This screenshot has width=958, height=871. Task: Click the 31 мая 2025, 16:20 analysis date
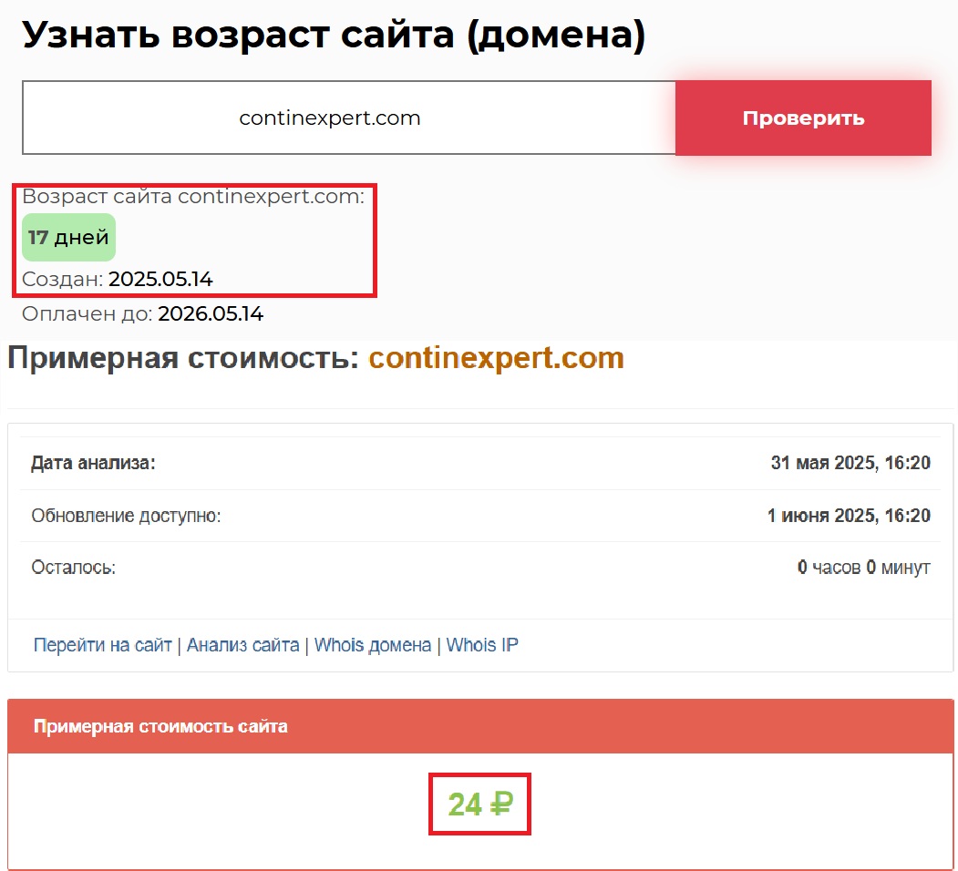click(x=850, y=463)
